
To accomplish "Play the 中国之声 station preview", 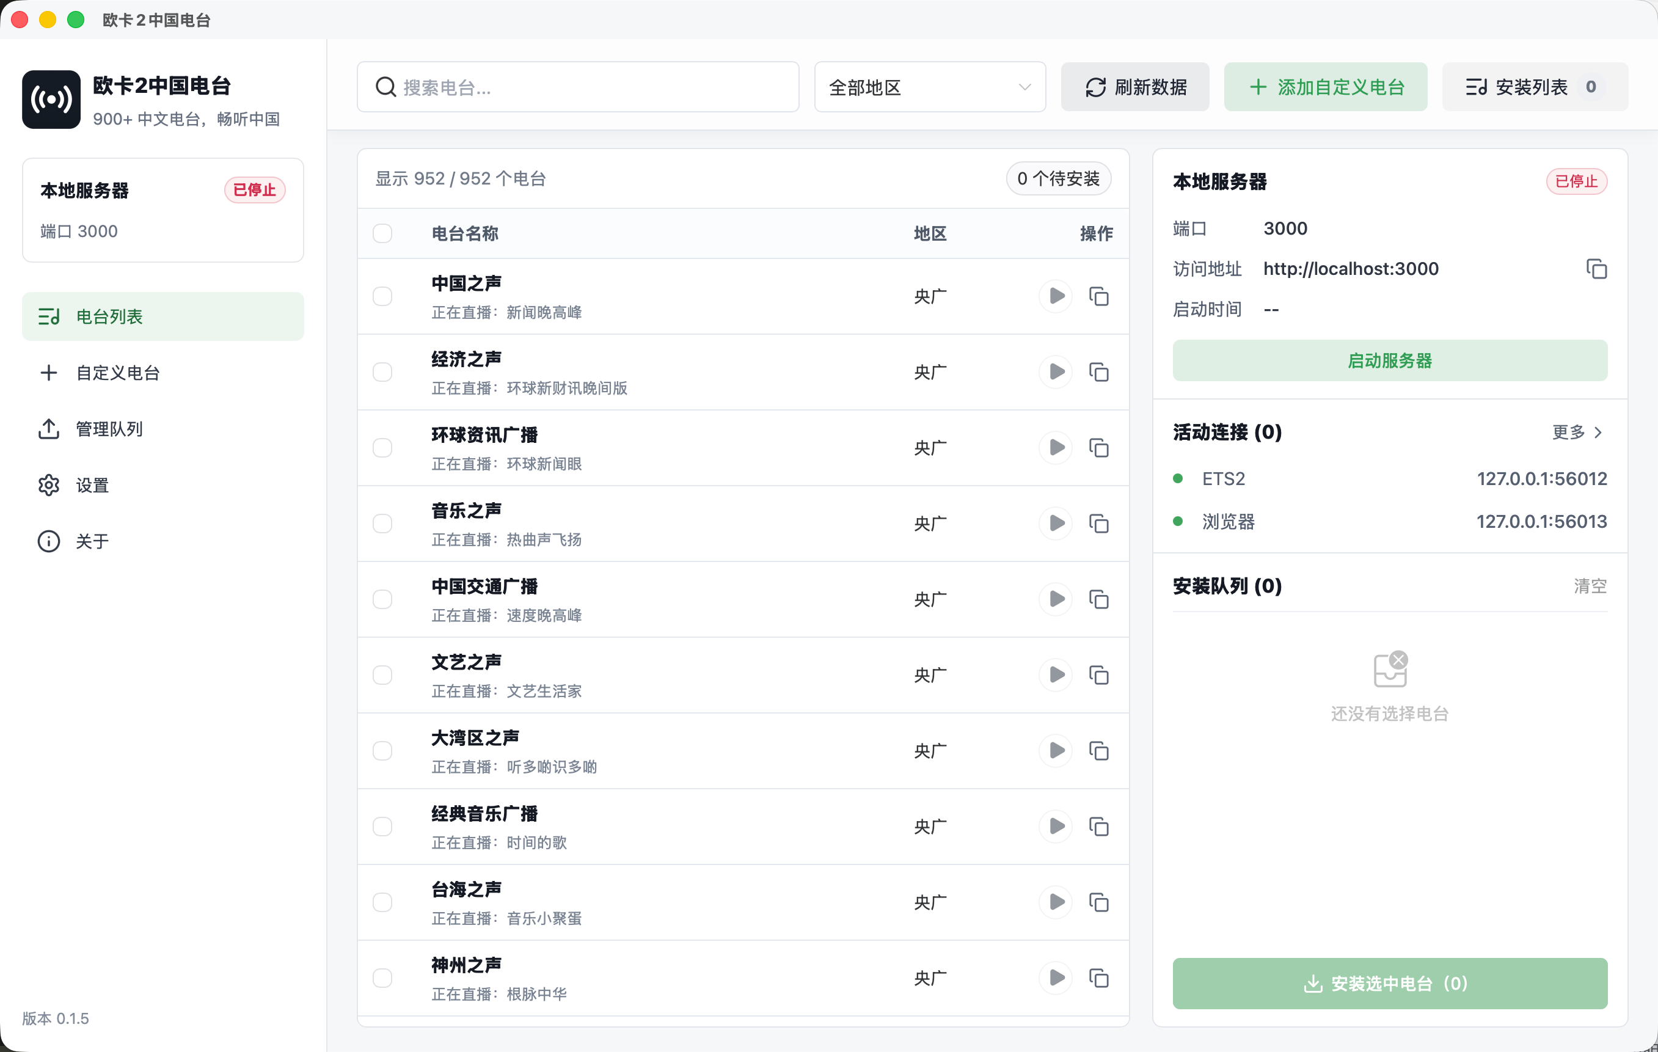I will tap(1056, 296).
